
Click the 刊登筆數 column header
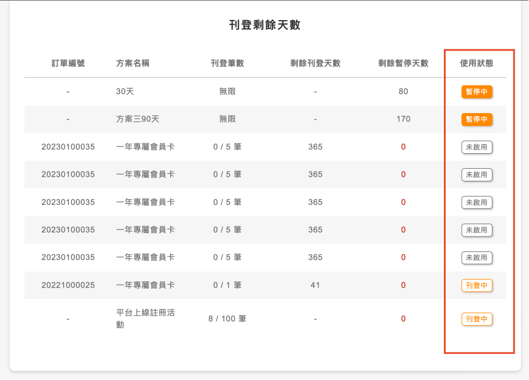pos(227,63)
